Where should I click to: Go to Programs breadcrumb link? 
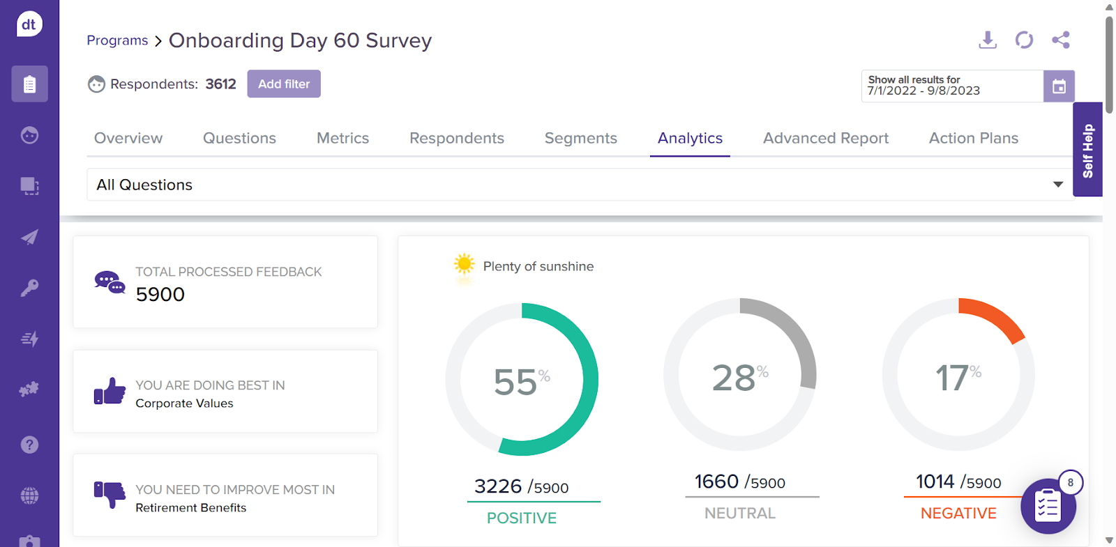pyautogui.click(x=117, y=40)
